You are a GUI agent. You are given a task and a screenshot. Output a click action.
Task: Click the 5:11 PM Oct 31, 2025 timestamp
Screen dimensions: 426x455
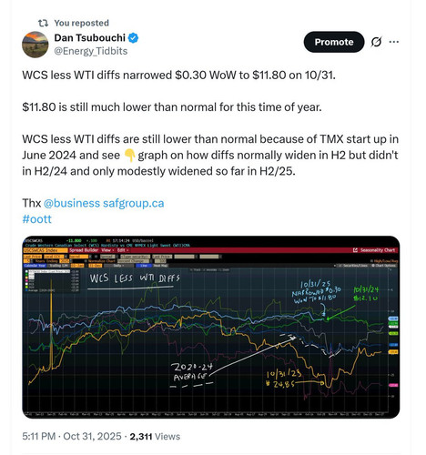[x=72, y=436]
